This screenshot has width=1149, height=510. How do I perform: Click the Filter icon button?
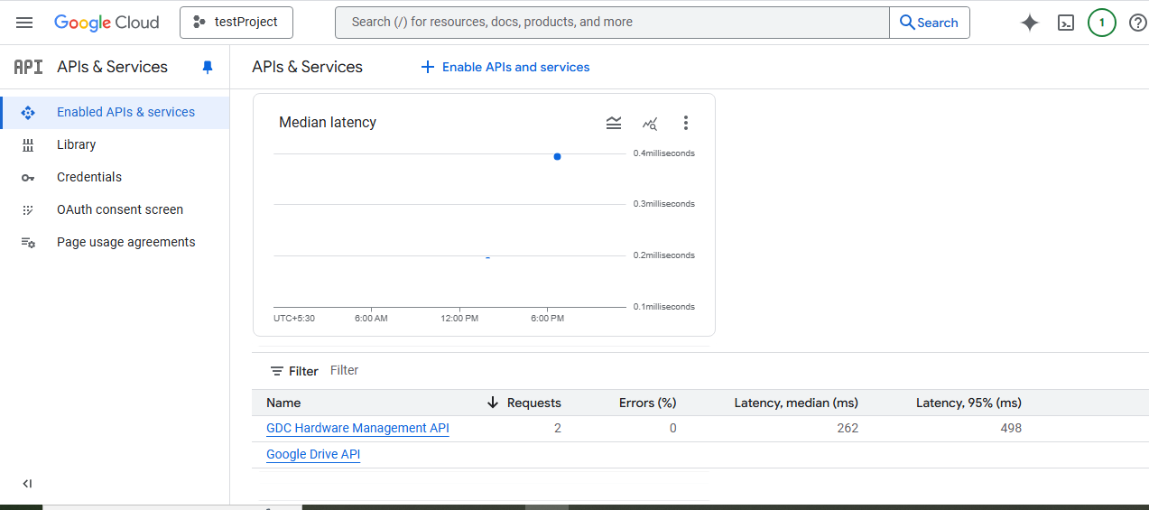click(294, 371)
